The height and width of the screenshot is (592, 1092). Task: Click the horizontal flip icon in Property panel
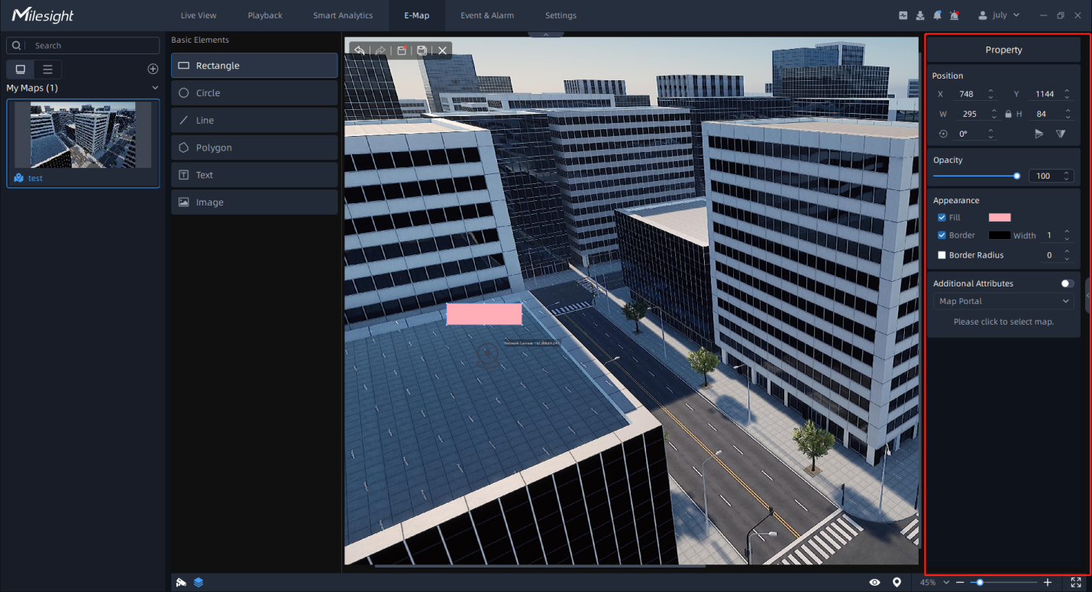[1039, 133]
